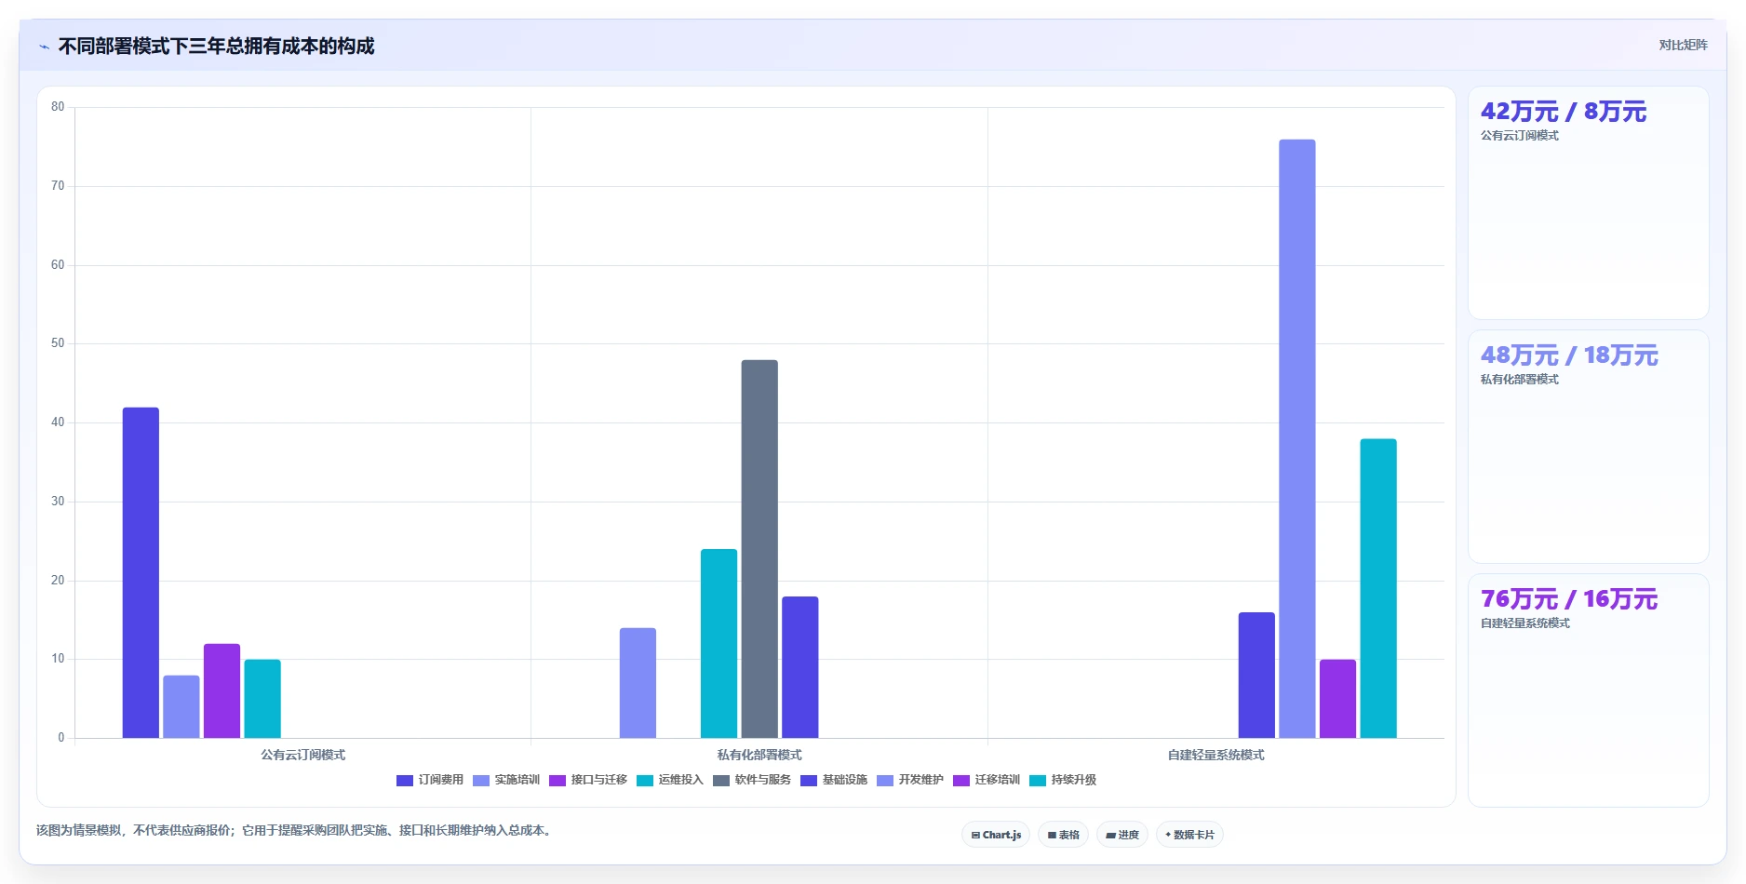Click the 私有化部署模式 caption in the second card
This screenshot has width=1746, height=884.
1520,380
